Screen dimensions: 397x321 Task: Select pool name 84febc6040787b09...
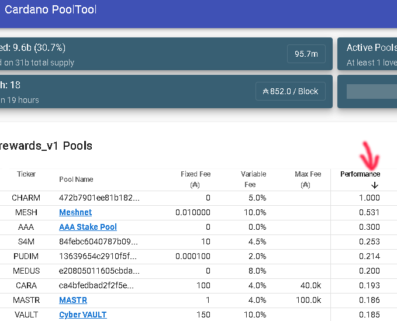98,241
